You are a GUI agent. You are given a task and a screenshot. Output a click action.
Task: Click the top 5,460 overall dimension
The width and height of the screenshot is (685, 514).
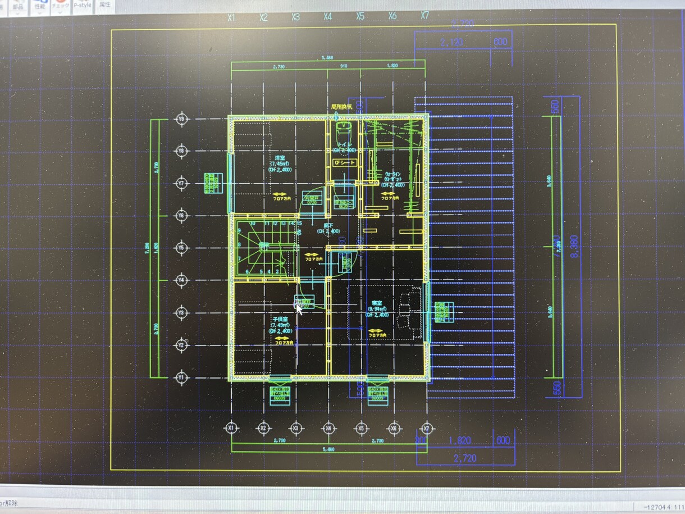(328, 58)
